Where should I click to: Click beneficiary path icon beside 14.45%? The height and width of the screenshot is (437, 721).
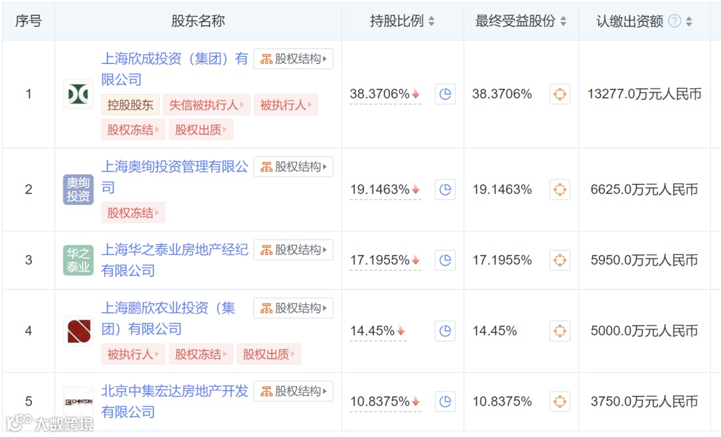click(559, 331)
